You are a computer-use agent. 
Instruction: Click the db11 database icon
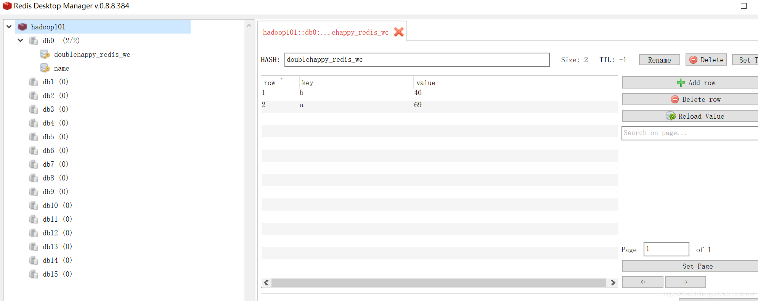pos(34,219)
